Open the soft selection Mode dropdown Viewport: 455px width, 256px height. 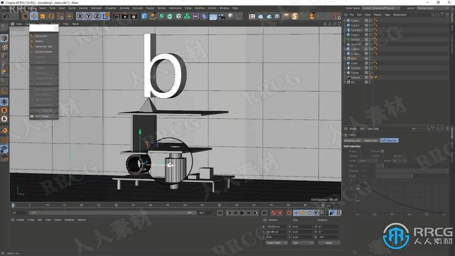pos(400,161)
